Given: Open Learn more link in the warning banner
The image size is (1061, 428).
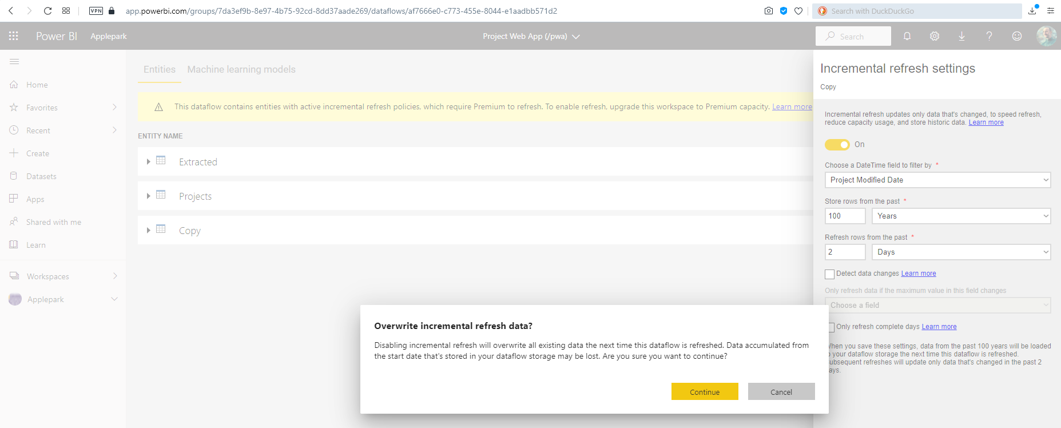Looking at the screenshot, I should 792,107.
